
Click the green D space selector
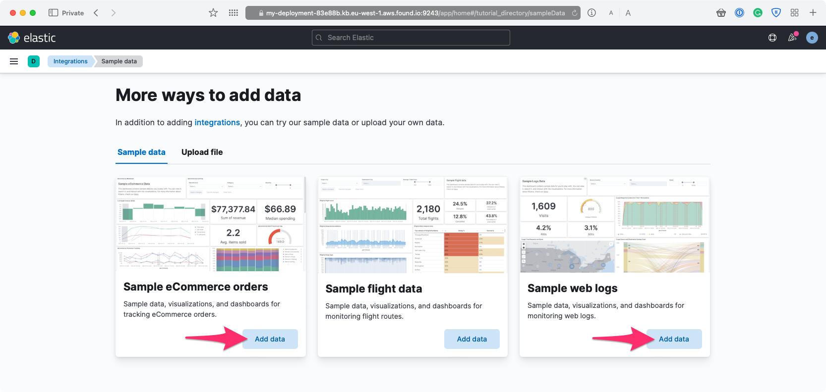click(34, 61)
